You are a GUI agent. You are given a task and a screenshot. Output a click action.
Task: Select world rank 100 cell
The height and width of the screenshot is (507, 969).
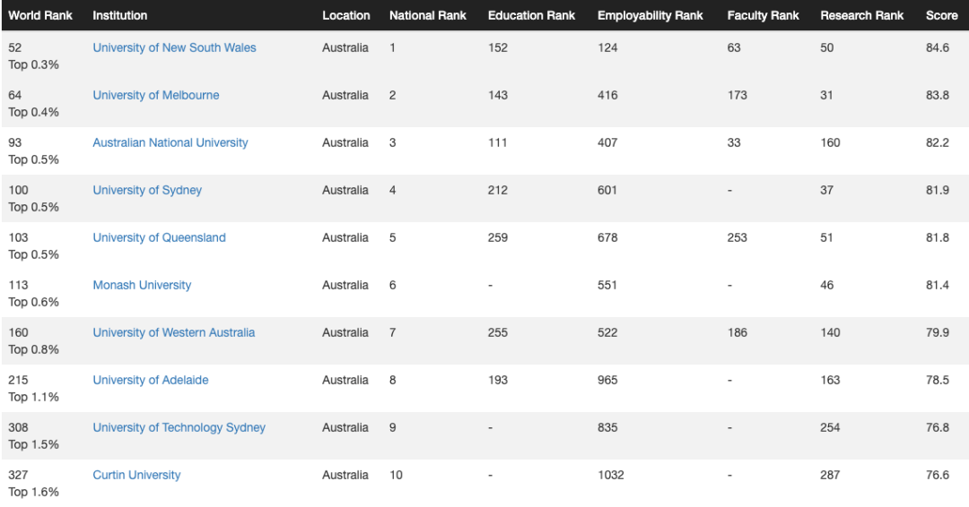pos(18,190)
